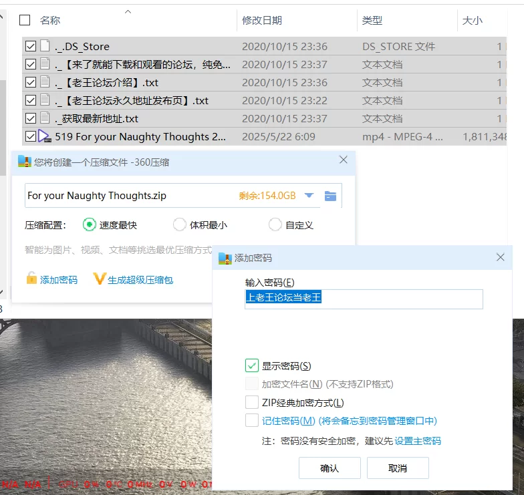Click the 360压缩 icon in the compression dialog title
524x495 pixels.
pyautogui.click(x=25, y=161)
